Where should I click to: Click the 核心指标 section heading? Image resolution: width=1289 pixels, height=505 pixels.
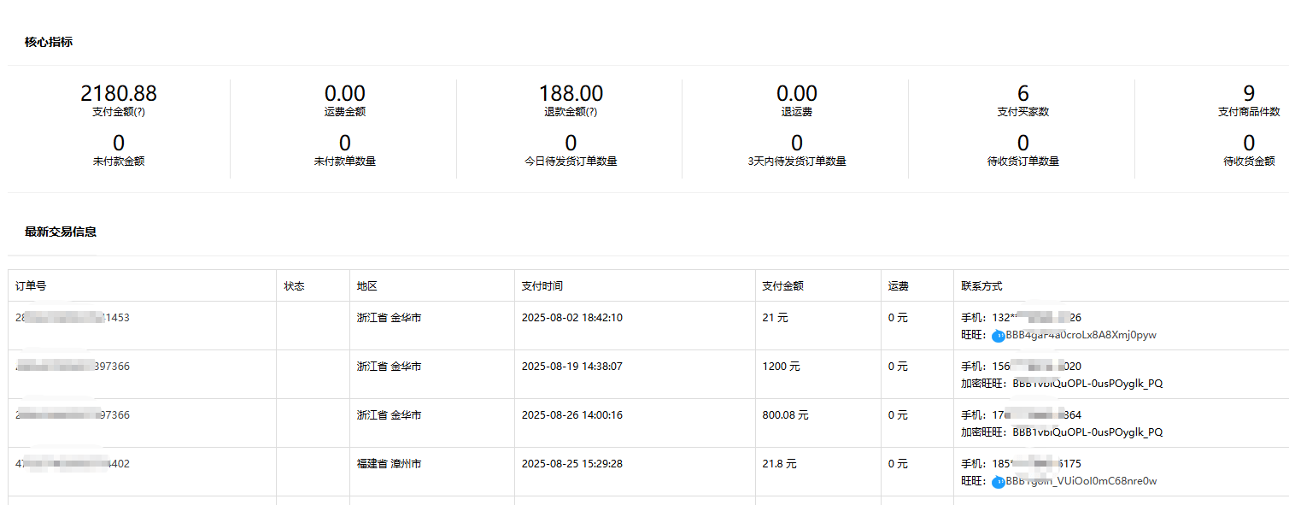(49, 42)
